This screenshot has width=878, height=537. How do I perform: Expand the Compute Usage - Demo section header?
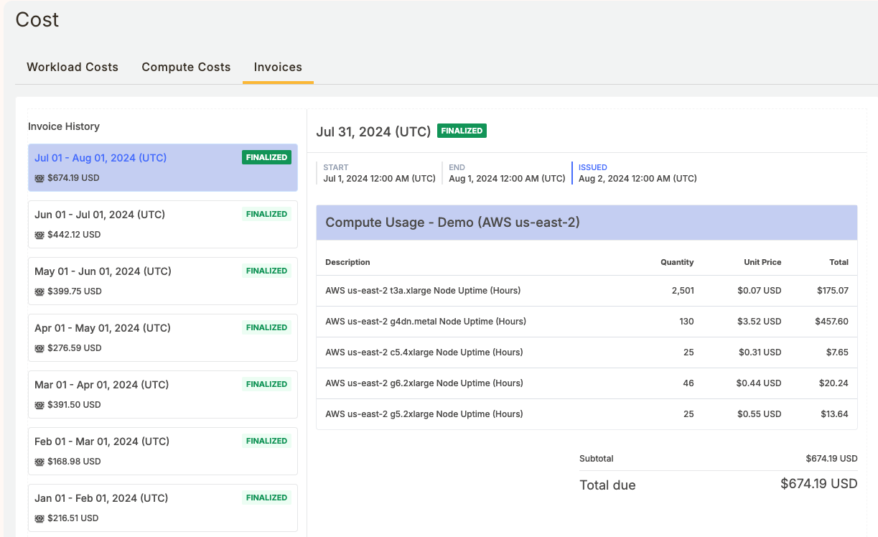(x=586, y=223)
